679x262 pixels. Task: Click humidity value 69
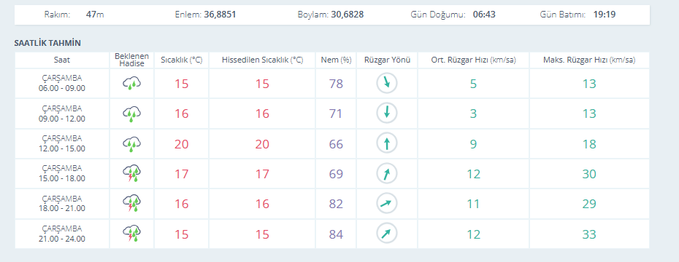point(336,174)
